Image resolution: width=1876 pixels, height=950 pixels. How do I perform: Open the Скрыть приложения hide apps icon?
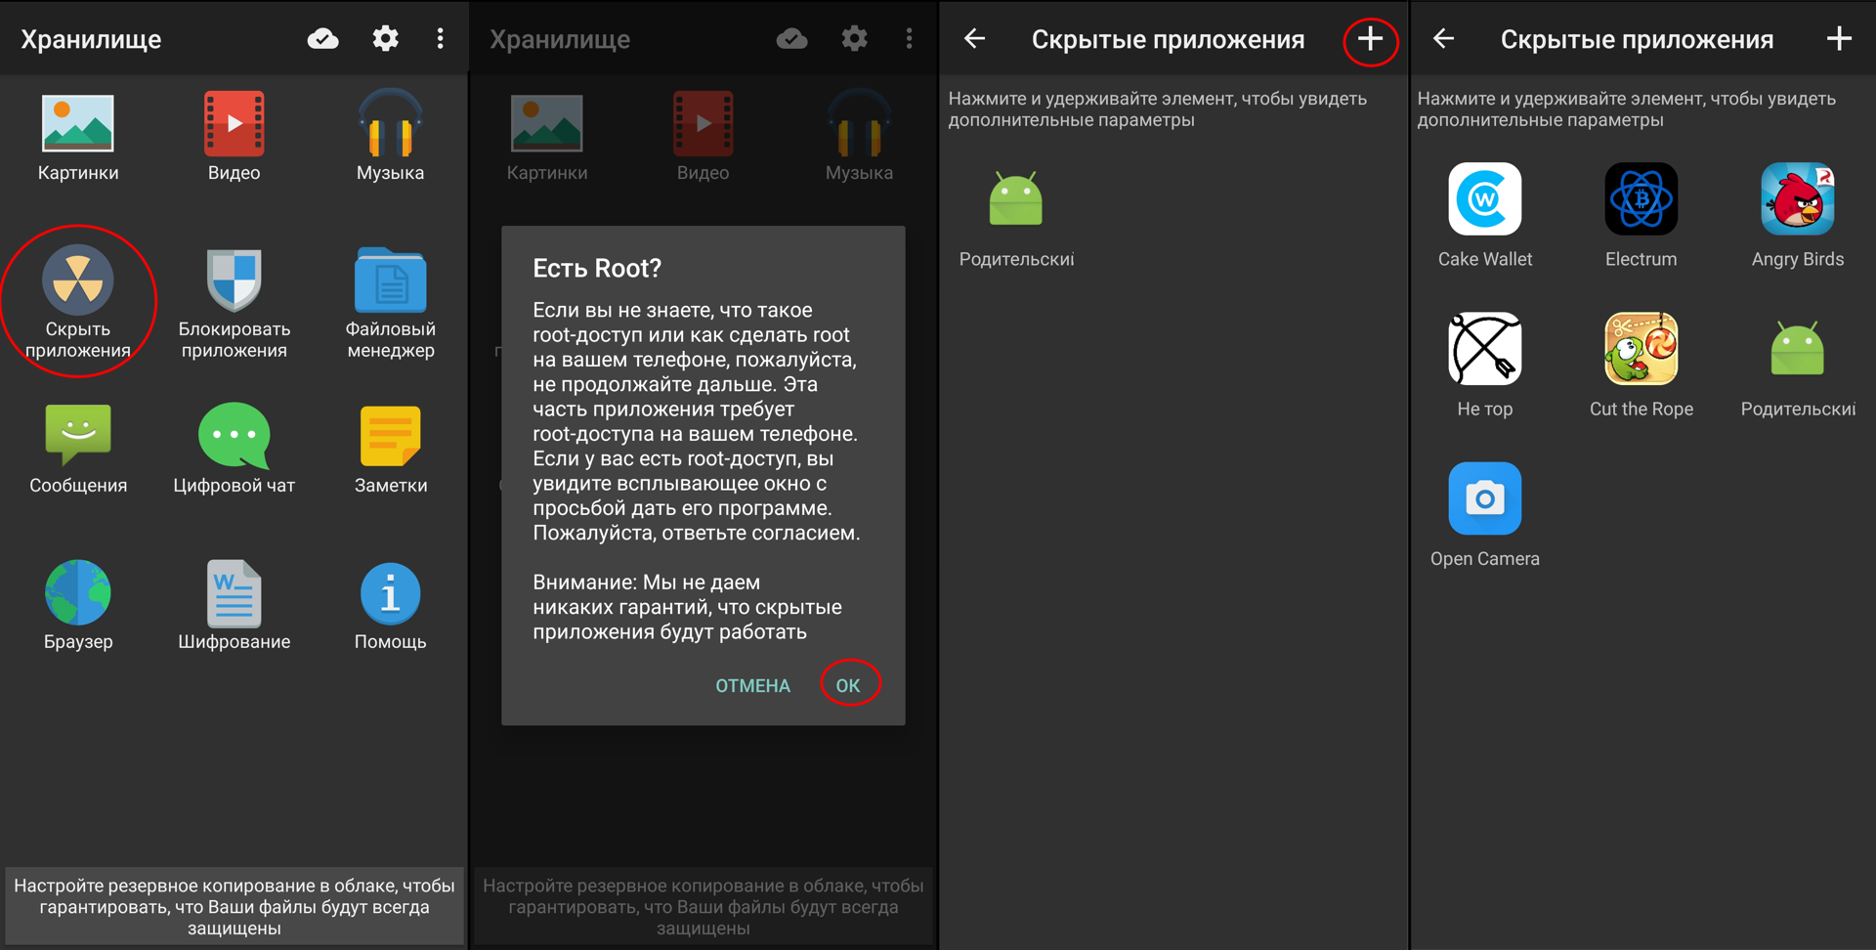point(78,281)
